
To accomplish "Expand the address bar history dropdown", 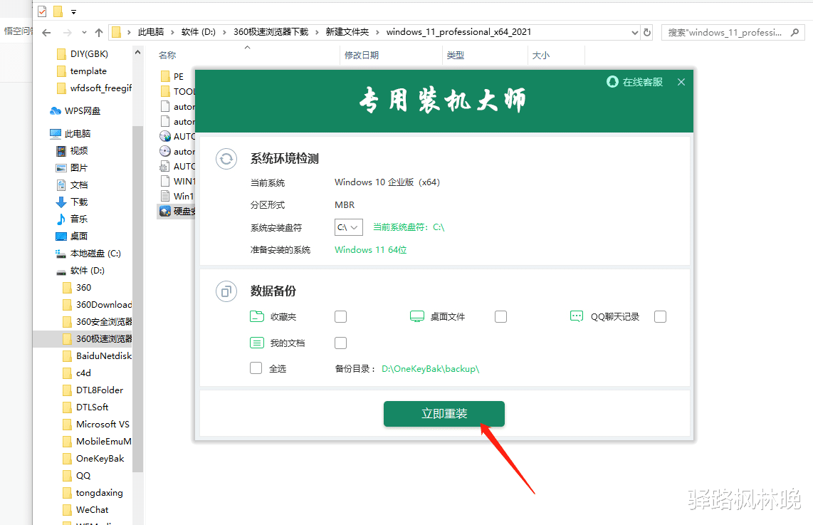I will pos(634,31).
